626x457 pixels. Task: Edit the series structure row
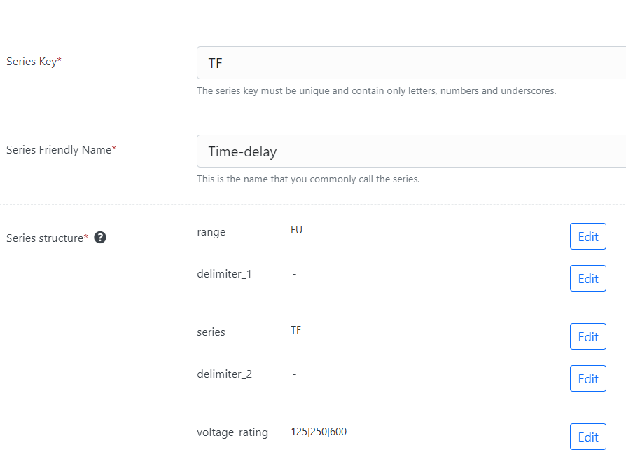tap(587, 336)
